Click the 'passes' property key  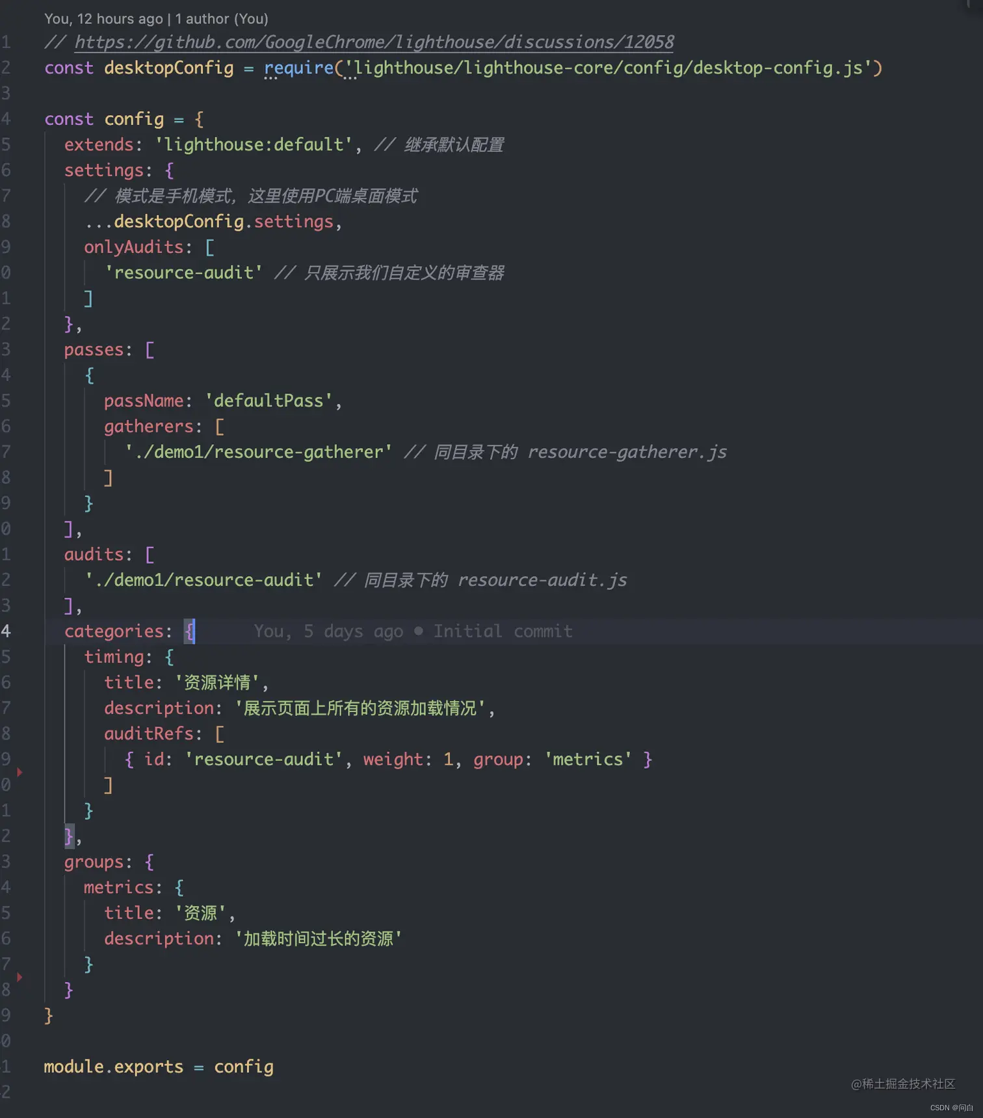tap(94, 350)
